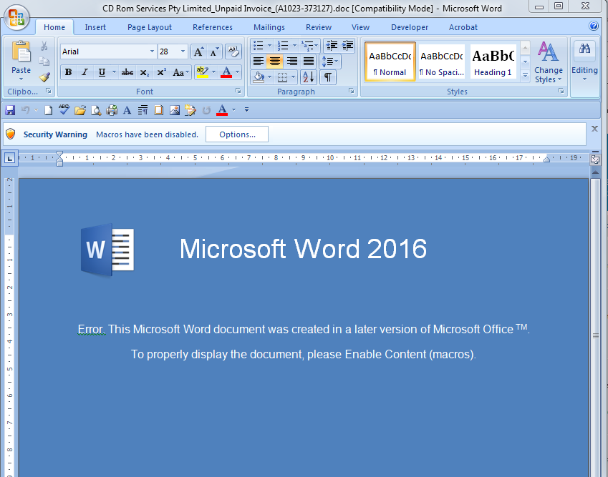The width and height of the screenshot is (608, 477).
Task: Apply the yellow text highlight color
Action: pos(203,72)
